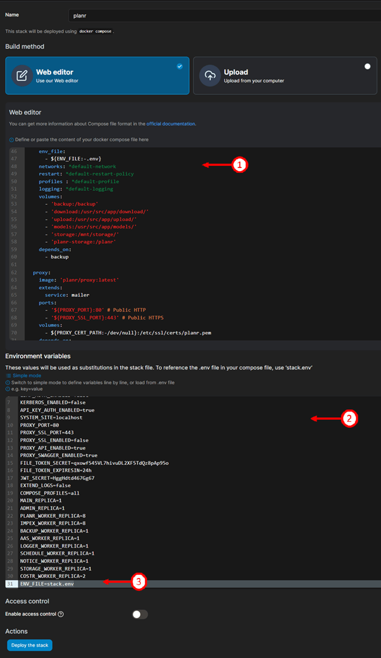
Task: Click the 'proxy:' line in the compose editor
Action: click(x=40, y=273)
